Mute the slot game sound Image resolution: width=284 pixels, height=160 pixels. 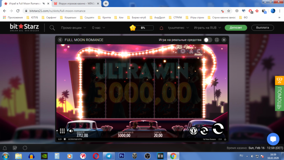71,131
